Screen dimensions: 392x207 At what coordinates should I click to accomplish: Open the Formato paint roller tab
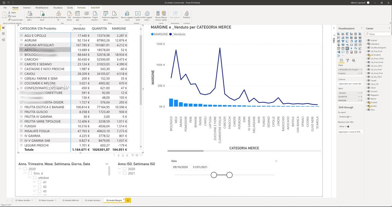(348, 61)
